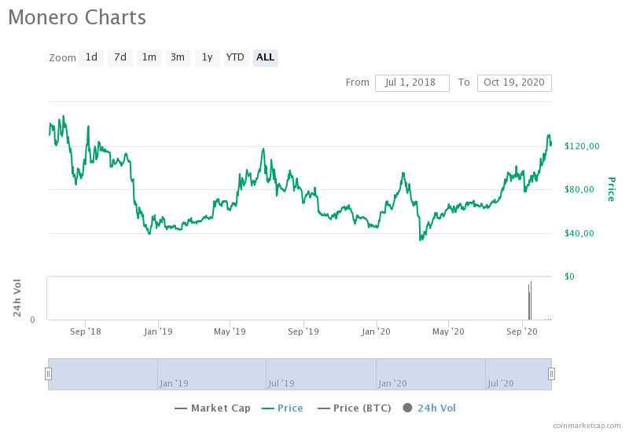The height and width of the screenshot is (432, 629).
Task: Click the ALL zoom button
Action: (x=266, y=57)
